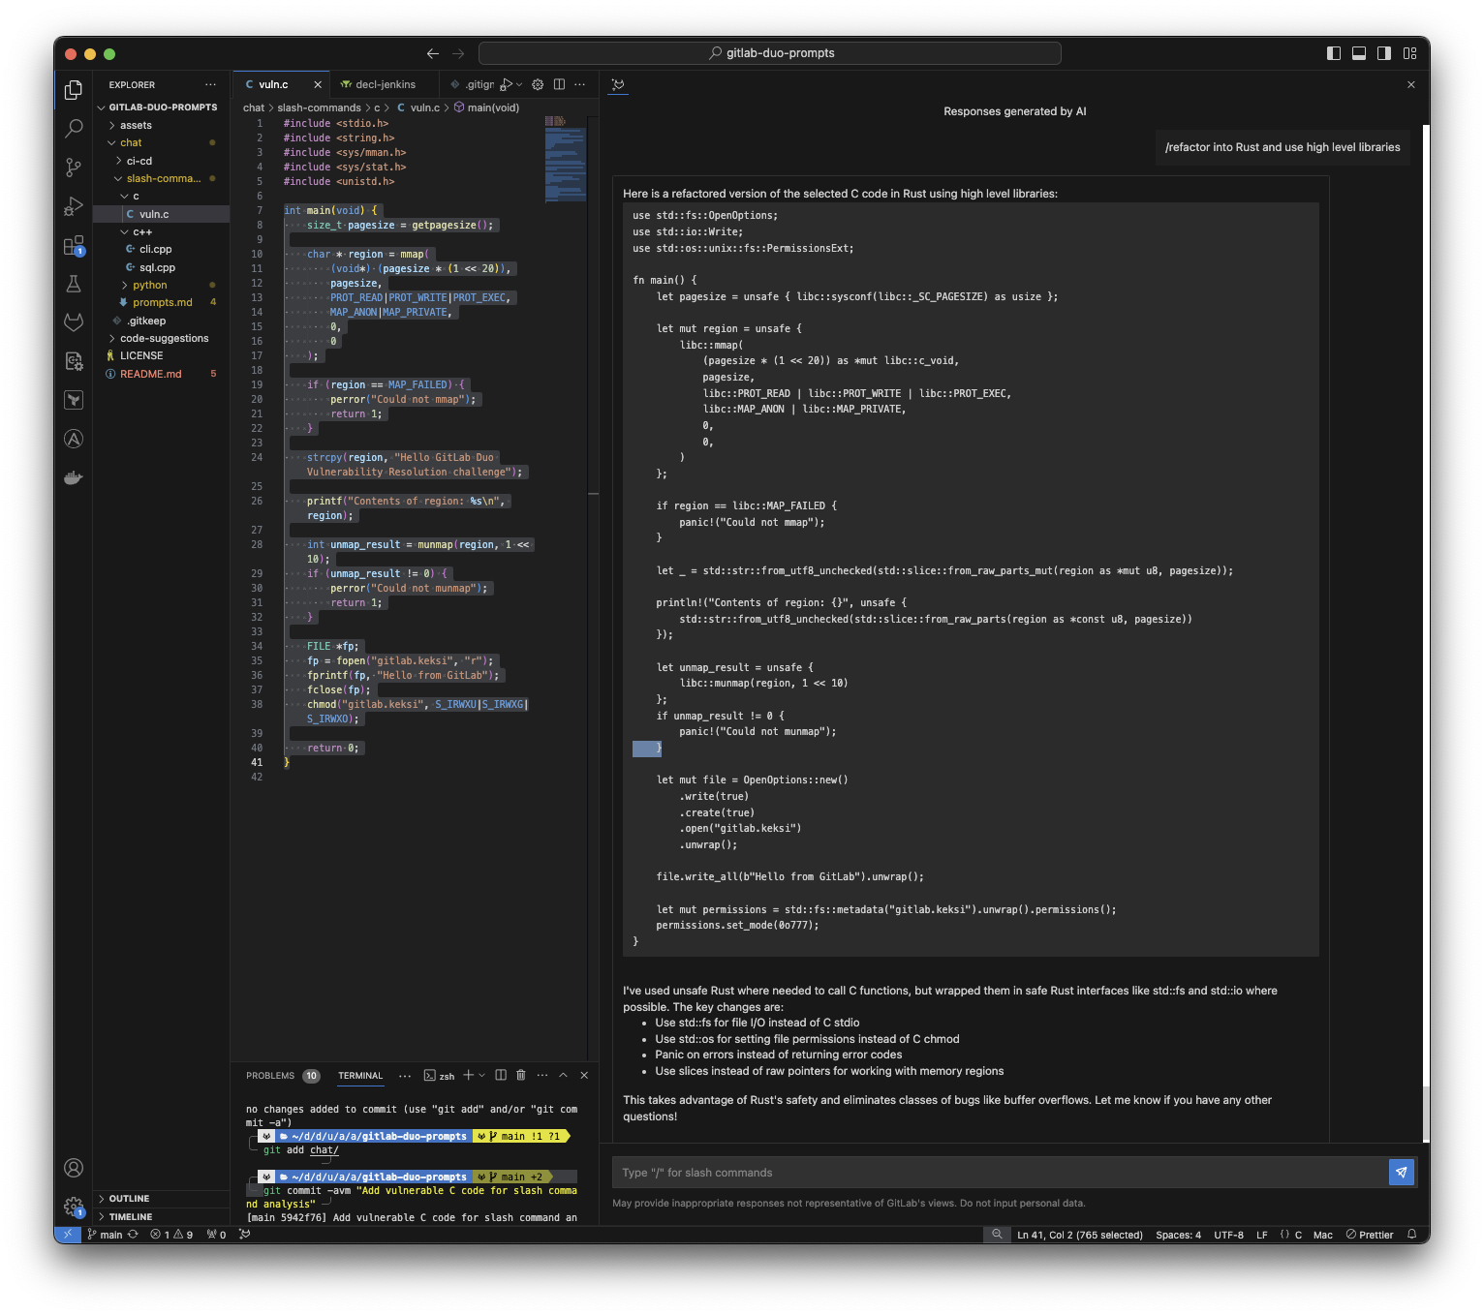Open prompts.md in the explorer
The image size is (1484, 1315).
(161, 302)
